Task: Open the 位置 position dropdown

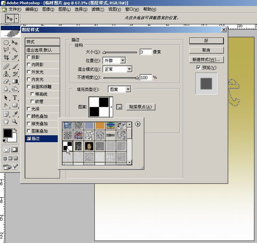Action: 122,60
